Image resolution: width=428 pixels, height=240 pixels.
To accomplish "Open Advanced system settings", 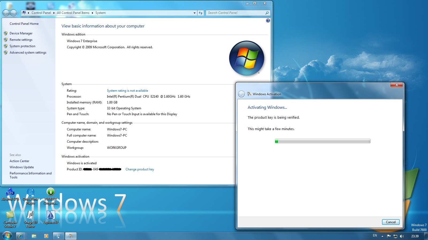I will [x=28, y=53].
